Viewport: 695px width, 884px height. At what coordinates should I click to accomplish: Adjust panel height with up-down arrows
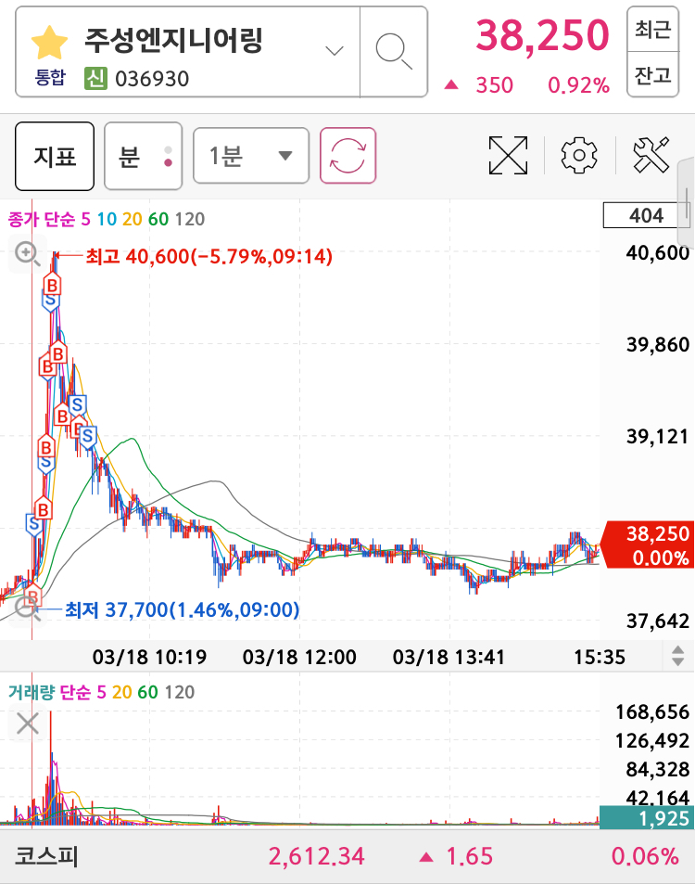point(677,656)
